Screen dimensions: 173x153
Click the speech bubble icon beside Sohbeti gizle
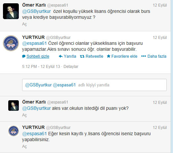(x=24, y=56)
